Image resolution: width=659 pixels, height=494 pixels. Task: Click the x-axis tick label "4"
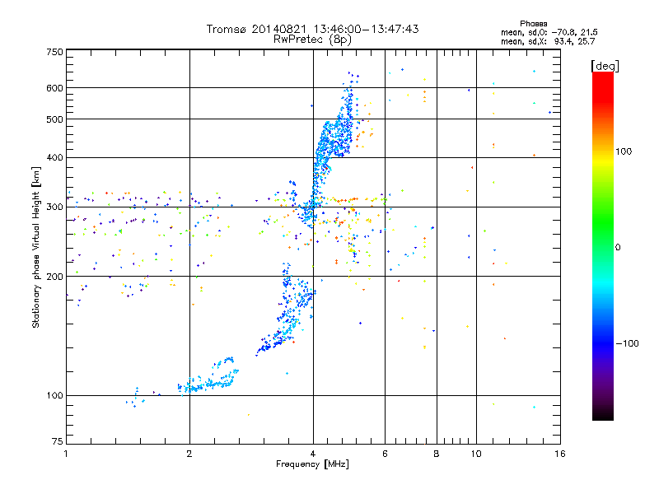click(313, 454)
